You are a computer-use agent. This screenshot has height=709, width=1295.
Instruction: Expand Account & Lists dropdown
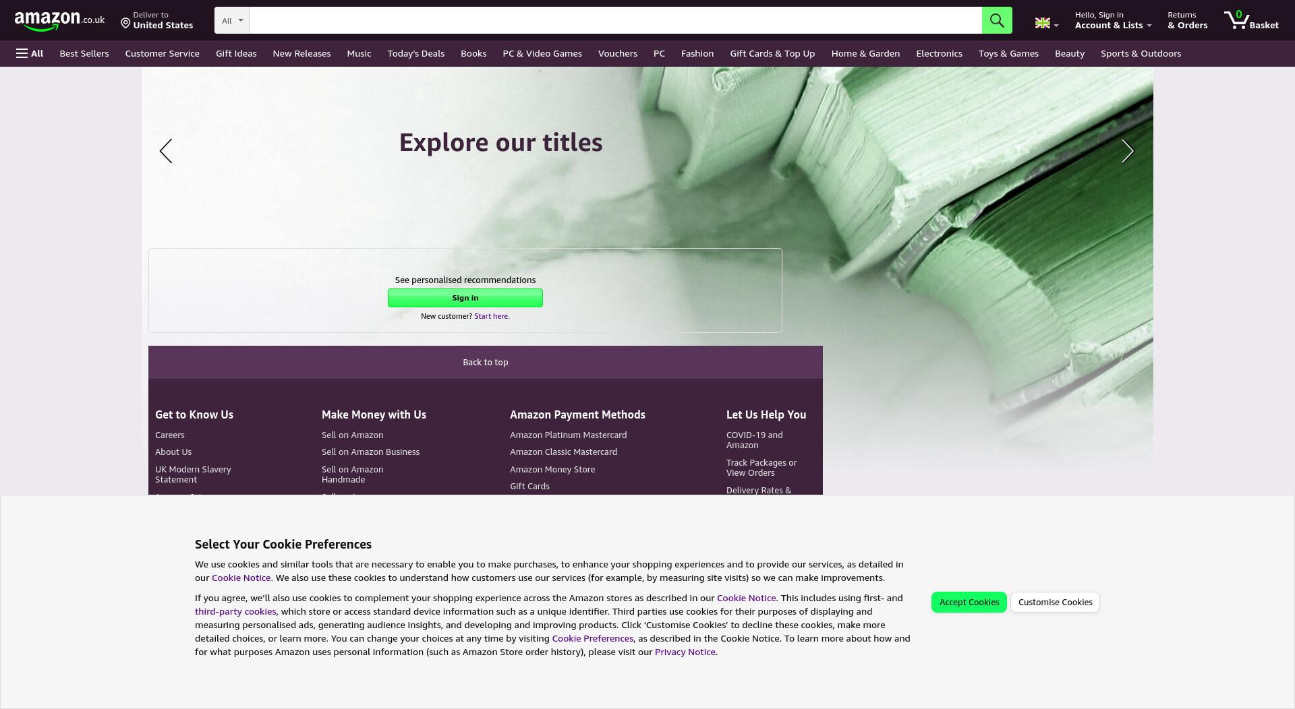[1113, 20]
